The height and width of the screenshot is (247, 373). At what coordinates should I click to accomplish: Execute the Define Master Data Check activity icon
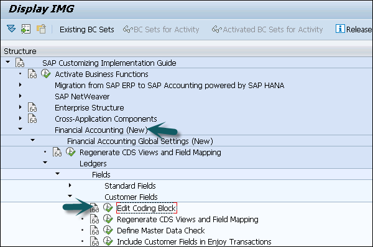click(x=108, y=230)
